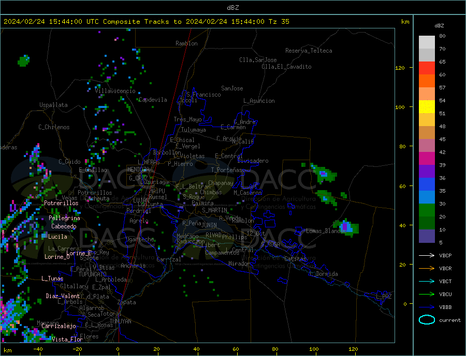
Task: Click the 'Phillips' map label
Action: (x=235, y=237)
